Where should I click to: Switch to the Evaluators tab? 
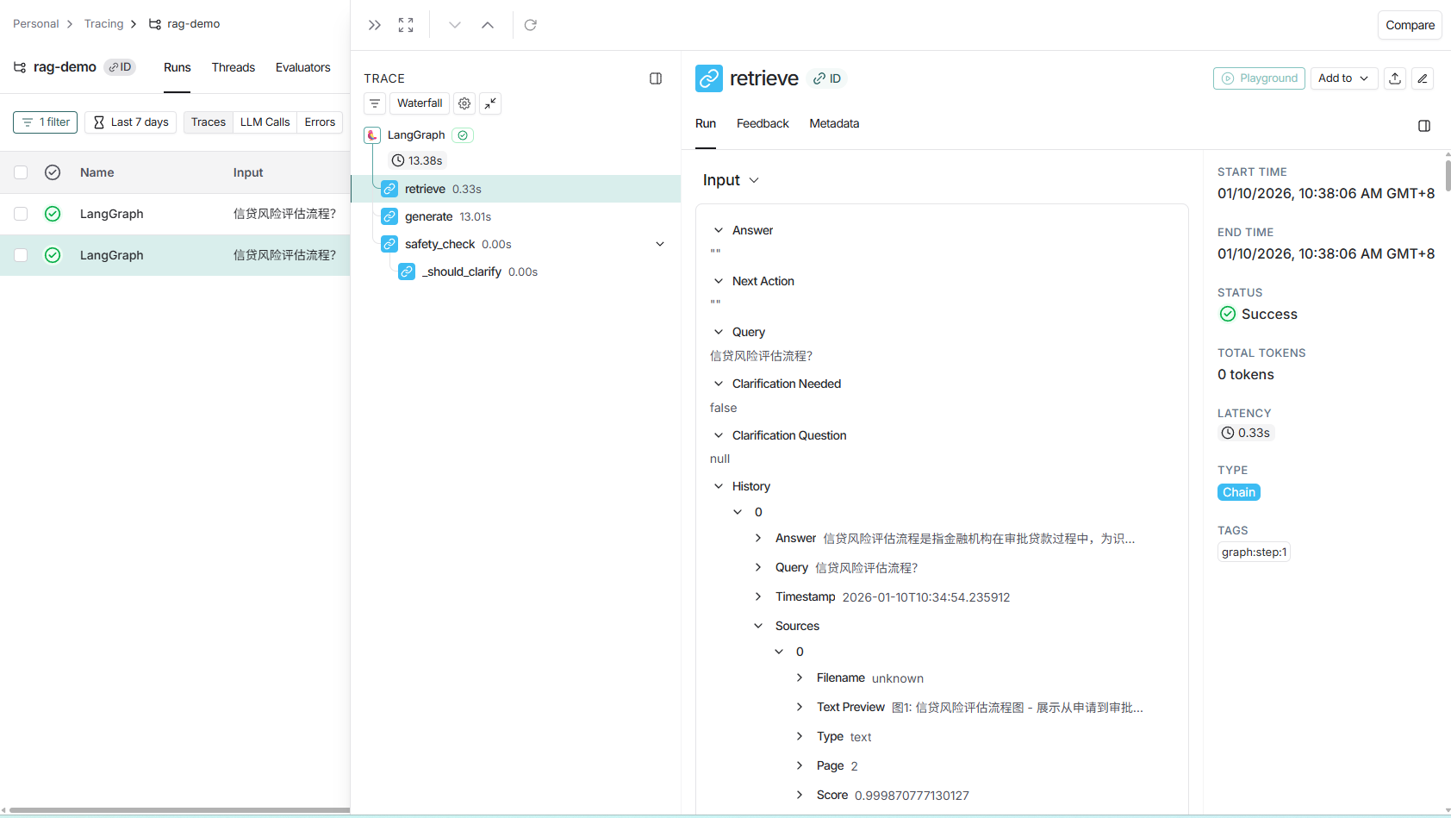(303, 67)
